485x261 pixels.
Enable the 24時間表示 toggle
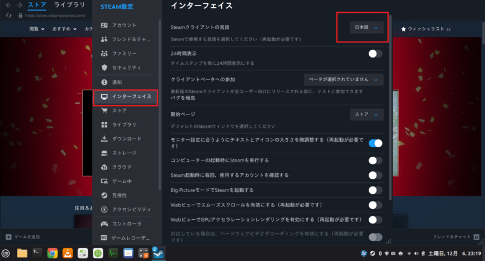tap(375, 54)
